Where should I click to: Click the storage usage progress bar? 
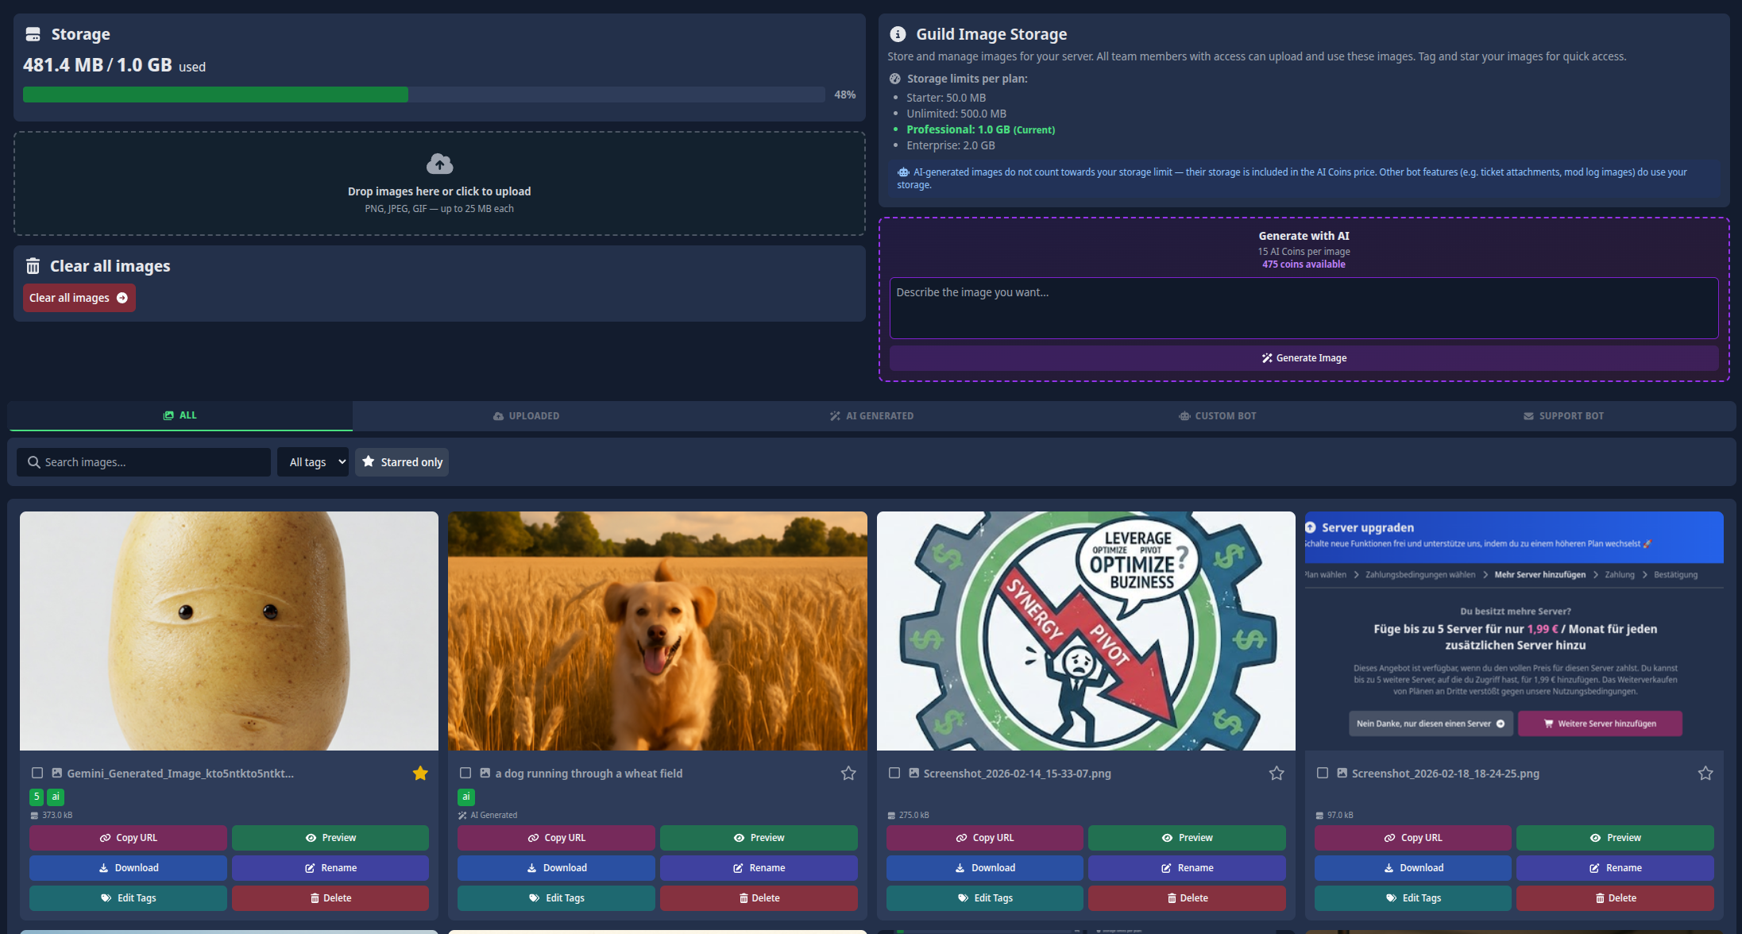coord(423,94)
